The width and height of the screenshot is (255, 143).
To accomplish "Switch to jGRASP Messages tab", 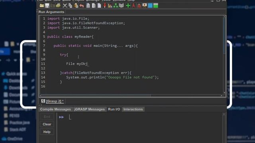I will tap(89, 109).
